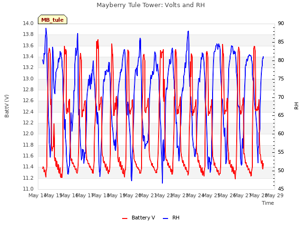303x227 pixels.
Task: Click the chart title 'Mayberry Tule Tower: Volts and RH'
Action: pos(151,5)
